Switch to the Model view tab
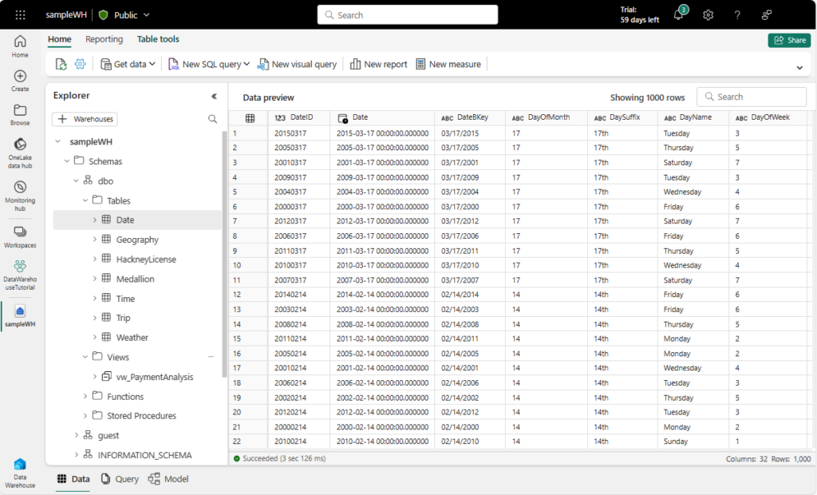The width and height of the screenshot is (817, 495). pyautogui.click(x=168, y=479)
